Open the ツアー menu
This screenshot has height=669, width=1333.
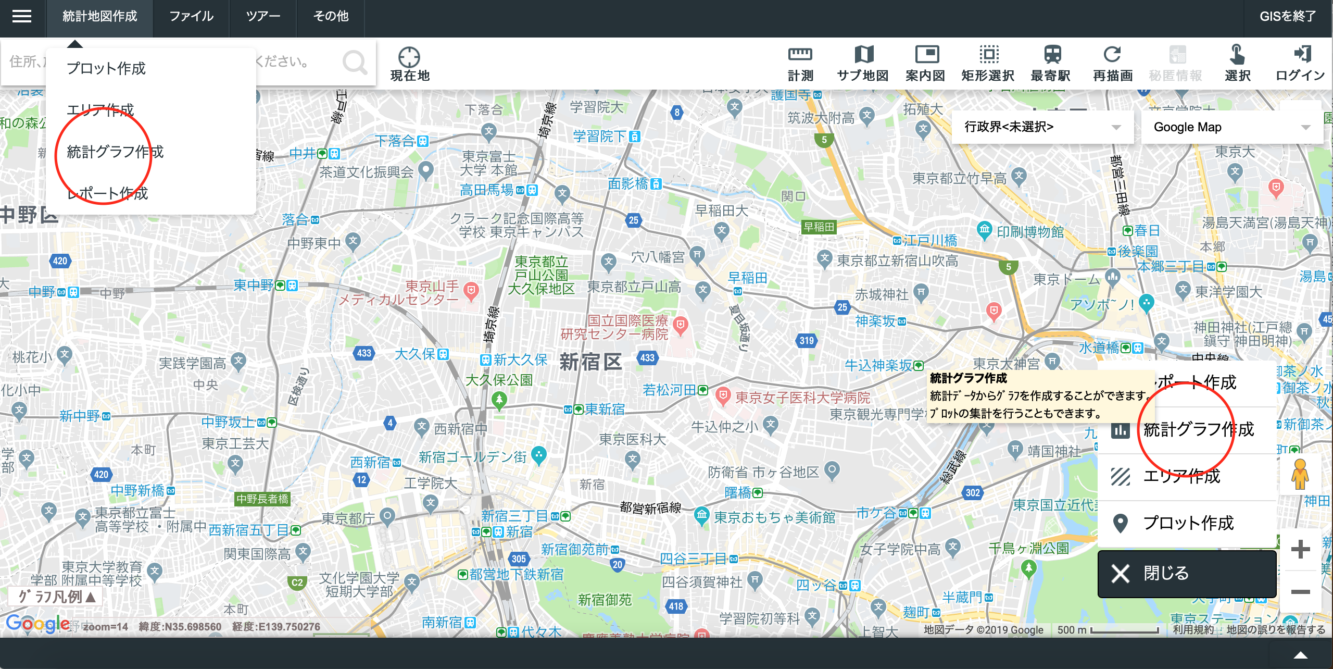(263, 16)
